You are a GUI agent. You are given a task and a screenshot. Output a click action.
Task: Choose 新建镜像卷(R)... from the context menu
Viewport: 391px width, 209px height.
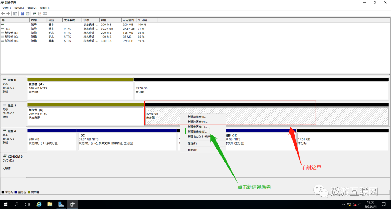pyautogui.click(x=203, y=131)
